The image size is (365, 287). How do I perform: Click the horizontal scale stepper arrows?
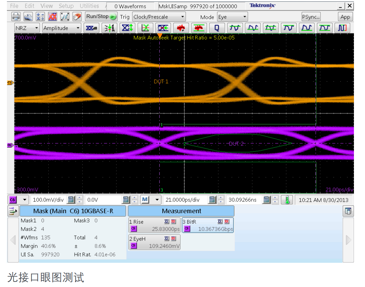pos(221,200)
